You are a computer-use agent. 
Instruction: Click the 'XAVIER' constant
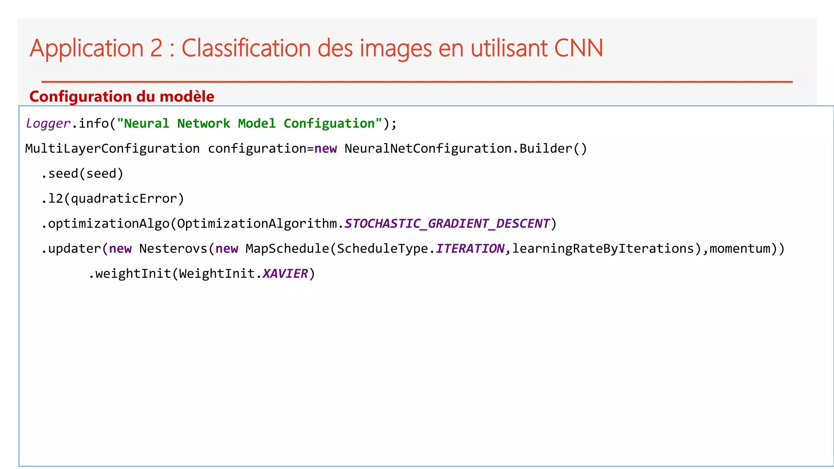tap(285, 274)
